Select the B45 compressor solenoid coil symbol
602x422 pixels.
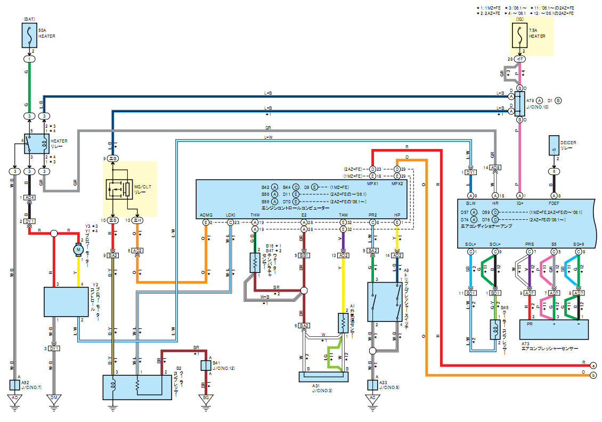(x=495, y=329)
